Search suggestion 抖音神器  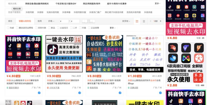66,12
